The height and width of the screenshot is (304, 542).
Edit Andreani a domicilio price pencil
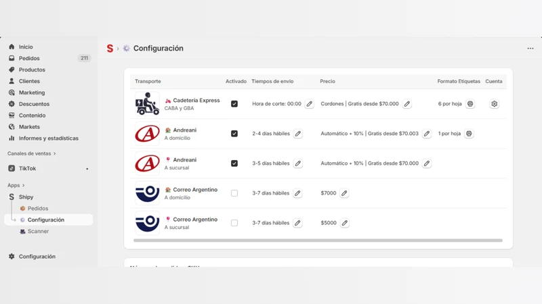pos(427,133)
